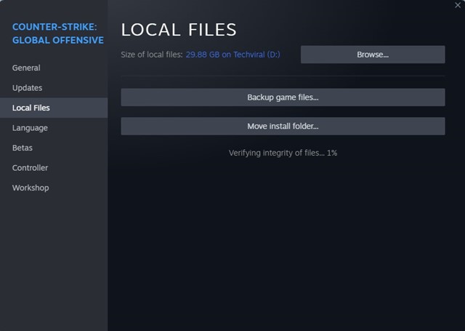Click Move install folder... button
The width and height of the screenshot is (465, 331).
click(283, 126)
